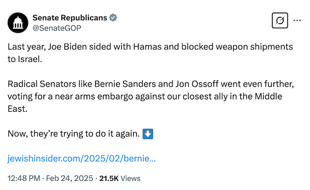Click the word 'Hamas' in the tweet
Viewport: 310px width, 190px height.
tap(147, 47)
